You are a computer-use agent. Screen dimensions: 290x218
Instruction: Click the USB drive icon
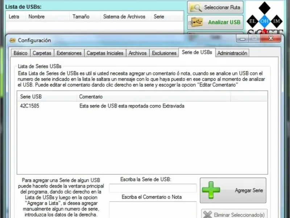point(196,22)
